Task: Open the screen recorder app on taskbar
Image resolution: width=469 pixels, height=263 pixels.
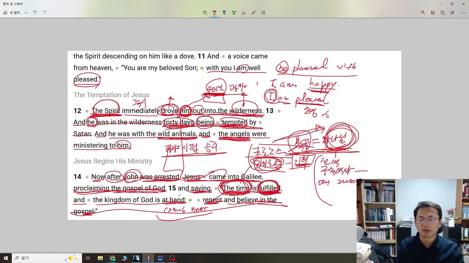Action: 172,258
